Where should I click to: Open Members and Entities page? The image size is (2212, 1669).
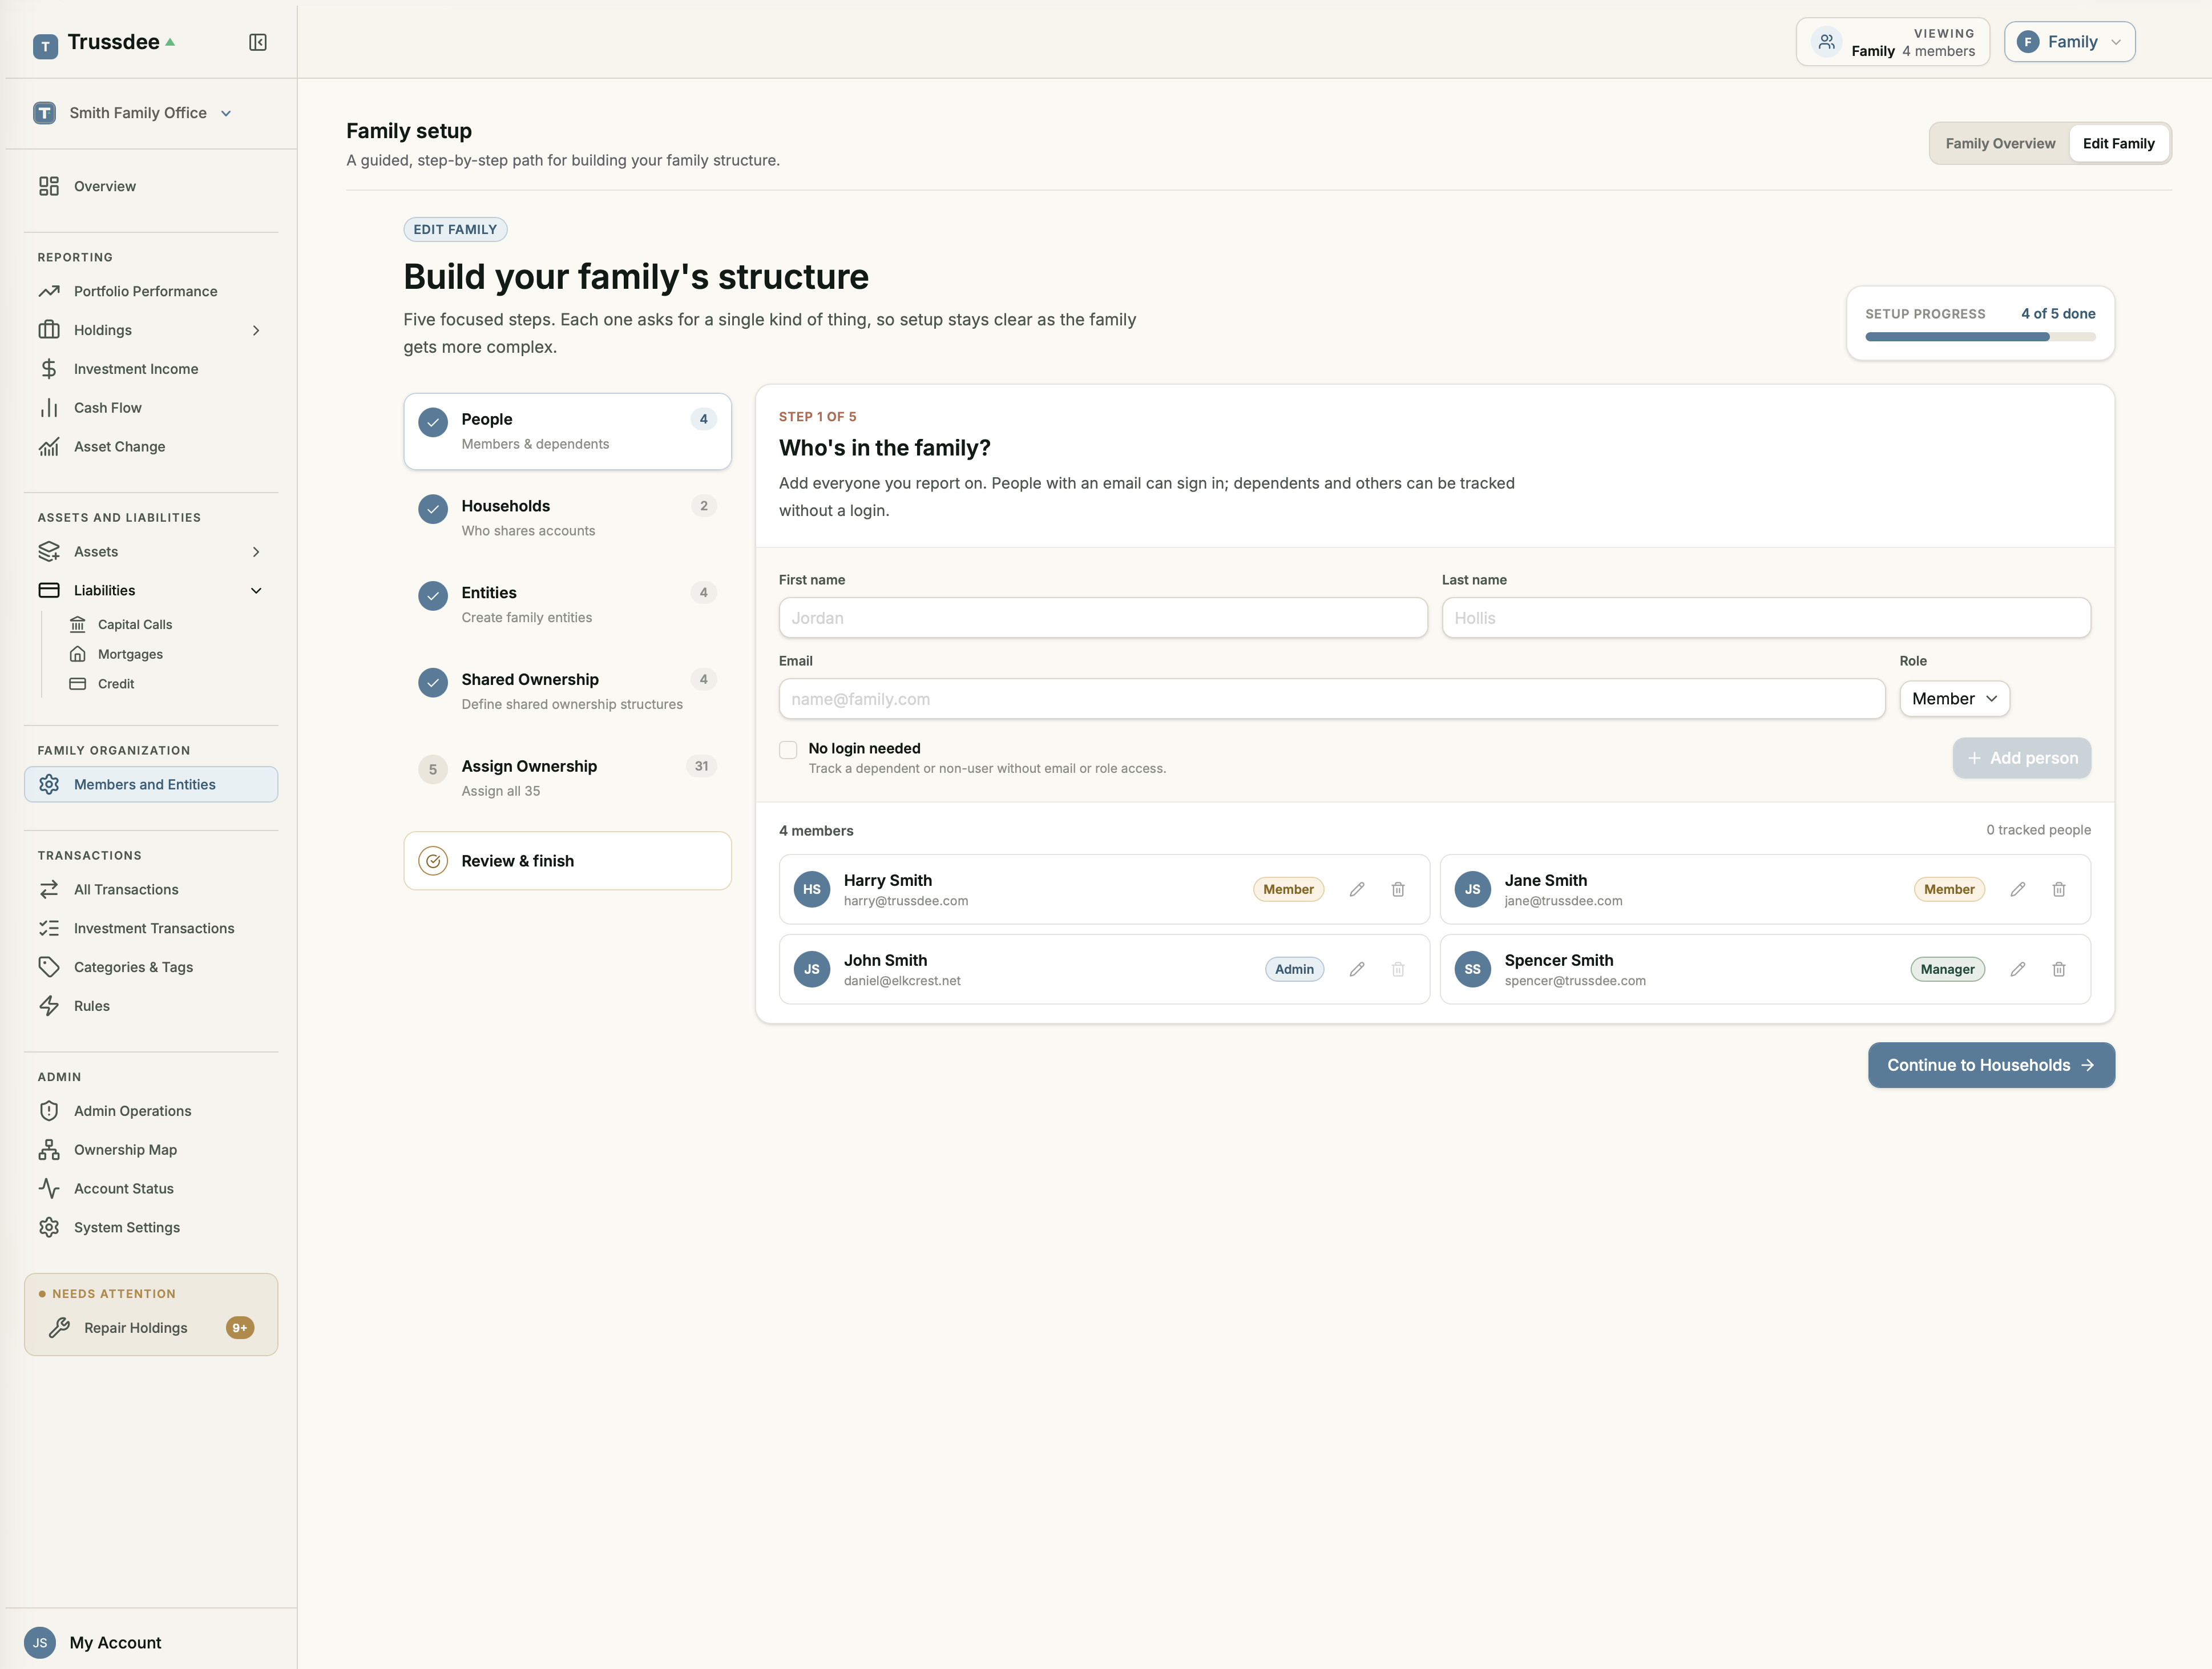151,785
